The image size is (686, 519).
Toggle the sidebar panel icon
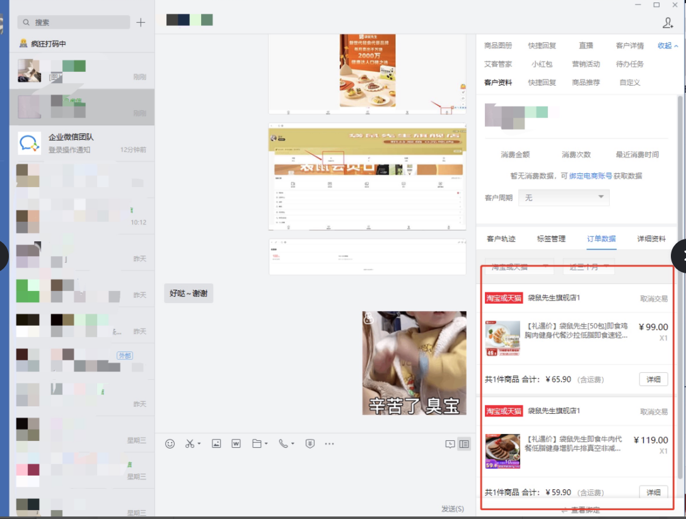(464, 444)
